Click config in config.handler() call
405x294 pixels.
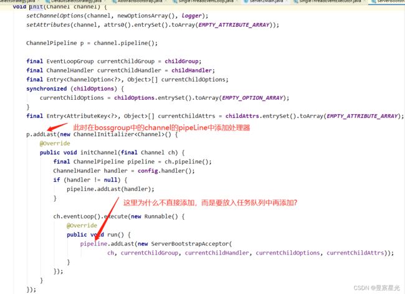(148, 171)
